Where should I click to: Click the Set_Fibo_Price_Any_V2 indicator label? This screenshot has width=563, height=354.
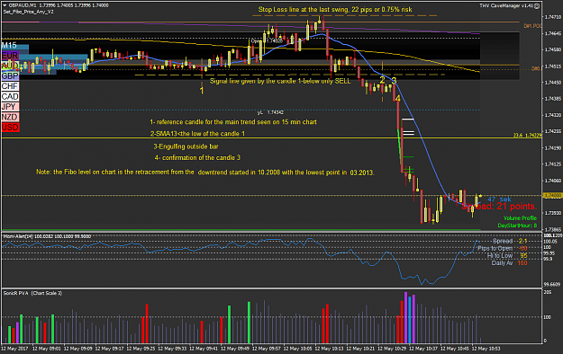point(28,12)
